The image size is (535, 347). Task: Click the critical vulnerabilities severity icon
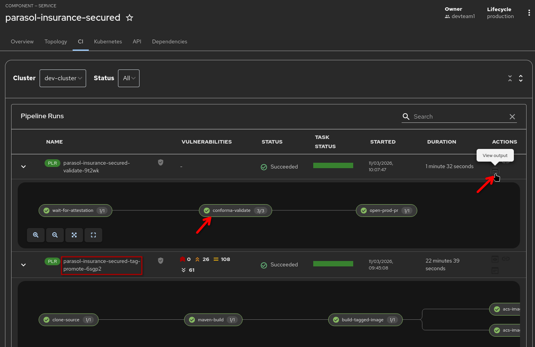click(x=182, y=259)
